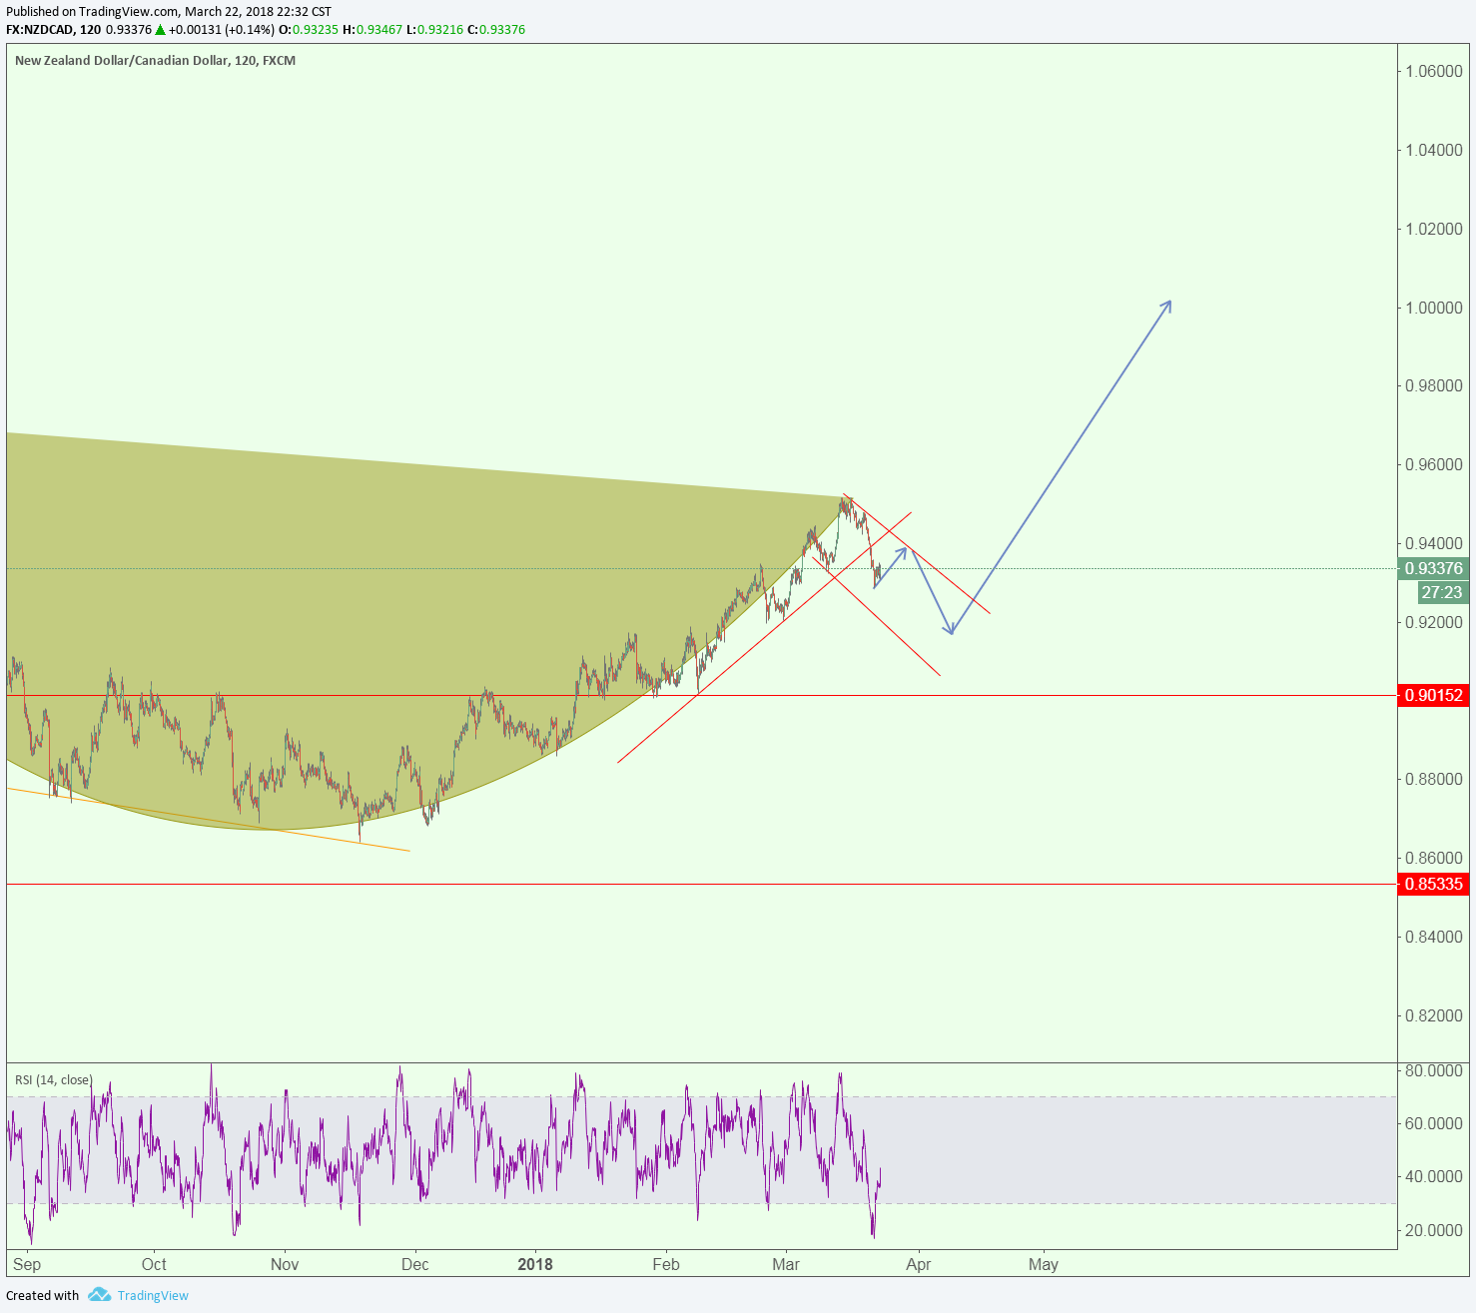The width and height of the screenshot is (1476, 1313).
Task: Select the current price label 0.93376
Action: 1434,568
